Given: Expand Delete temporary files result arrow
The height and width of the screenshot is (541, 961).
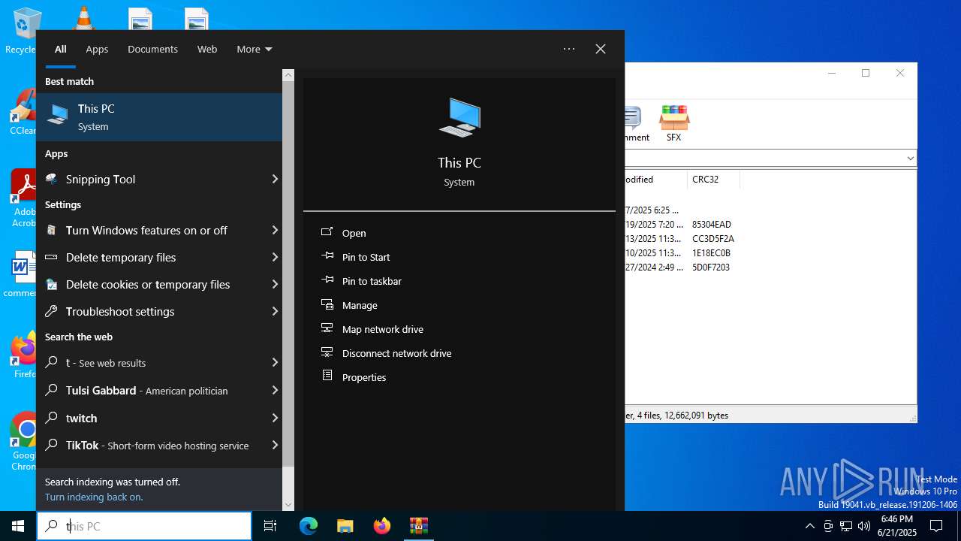Looking at the screenshot, I should [275, 257].
